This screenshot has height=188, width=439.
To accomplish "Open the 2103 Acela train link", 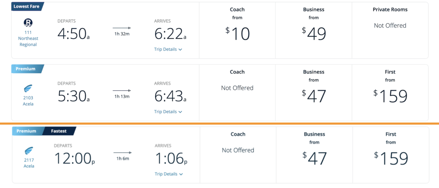I will click(x=28, y=101).
